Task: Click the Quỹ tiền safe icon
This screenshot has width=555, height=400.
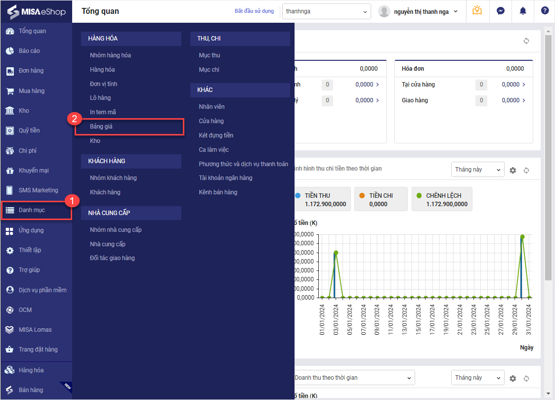Action: pyautogui.click(x=9, y=131)
